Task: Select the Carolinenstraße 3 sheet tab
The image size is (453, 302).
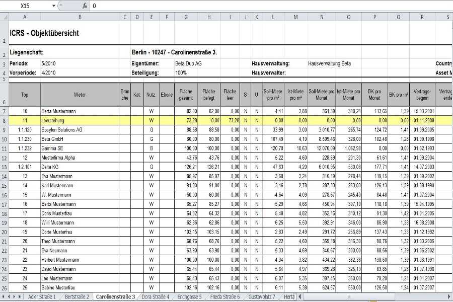Action: (116, 297)
